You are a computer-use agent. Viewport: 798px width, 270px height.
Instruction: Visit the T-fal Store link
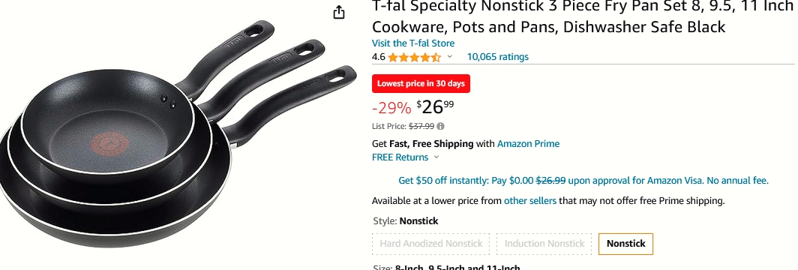[412, 43]
